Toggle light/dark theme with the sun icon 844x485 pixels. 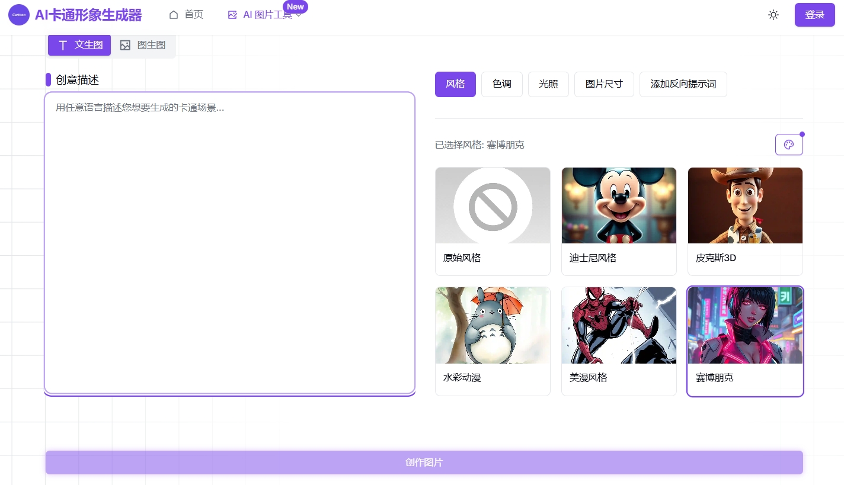(773, 15)
